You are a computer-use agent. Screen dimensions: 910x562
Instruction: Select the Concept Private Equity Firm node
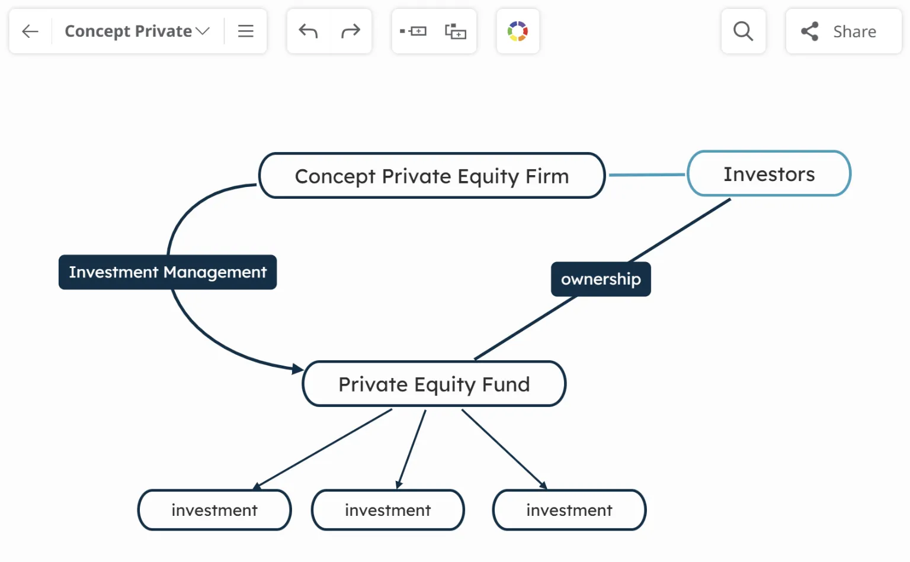point(432,176)
